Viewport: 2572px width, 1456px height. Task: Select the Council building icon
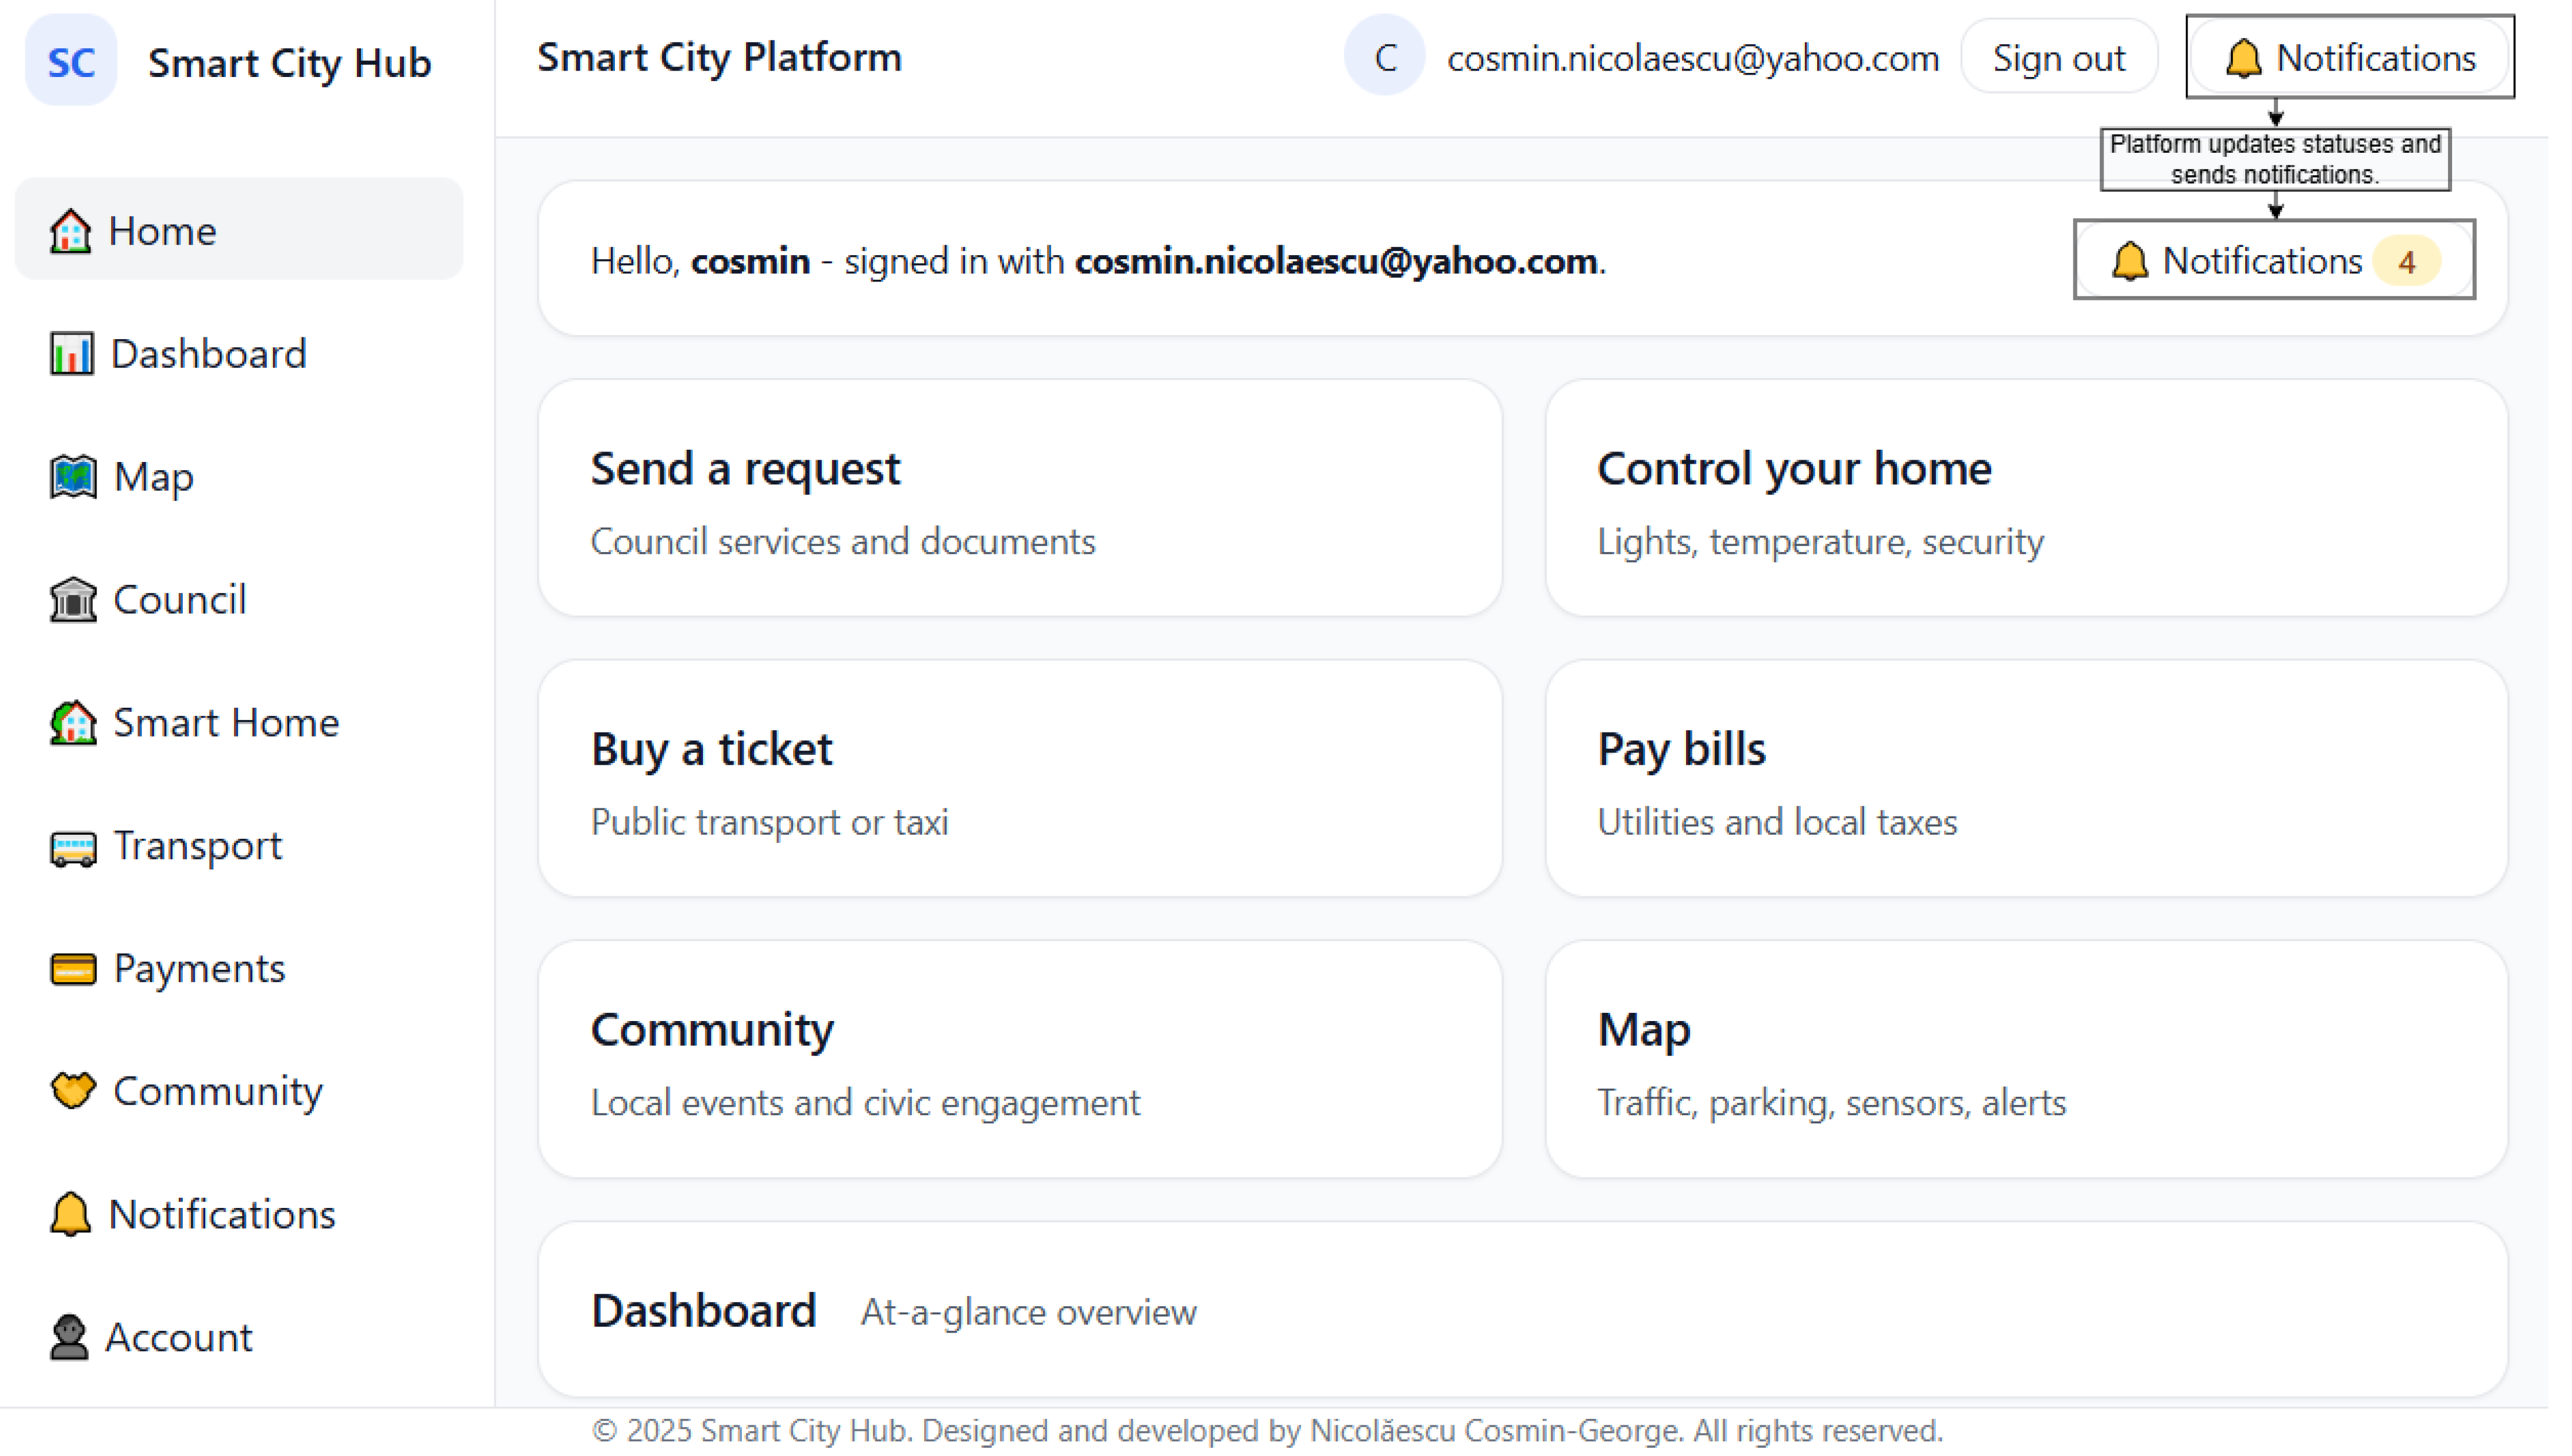point(73,601)
